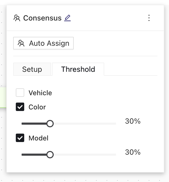The width and height of the screenshot is (169, 182).
Task: Open the three-dot more options menu
Action: tap(149, 18)
